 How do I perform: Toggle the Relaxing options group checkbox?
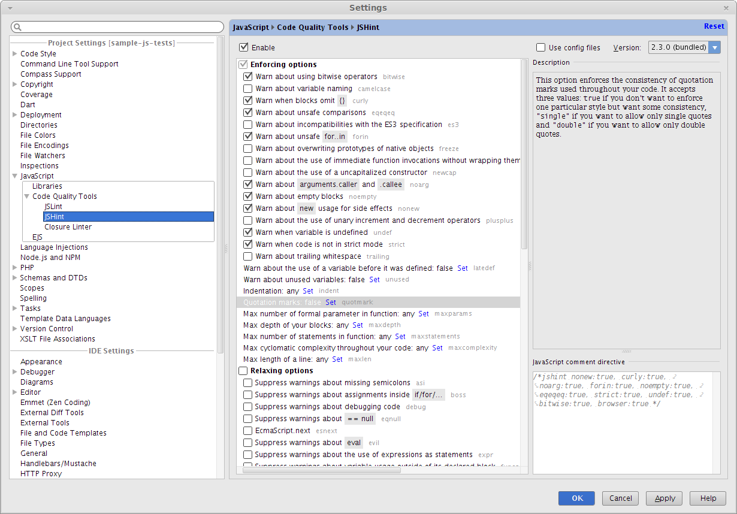coord(243,371)
